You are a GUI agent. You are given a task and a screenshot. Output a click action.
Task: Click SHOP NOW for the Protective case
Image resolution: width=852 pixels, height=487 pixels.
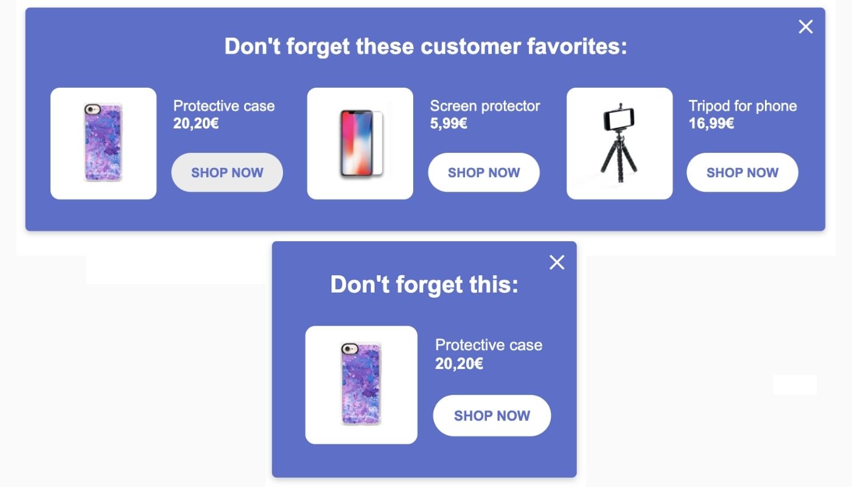[x=227, y=172]
